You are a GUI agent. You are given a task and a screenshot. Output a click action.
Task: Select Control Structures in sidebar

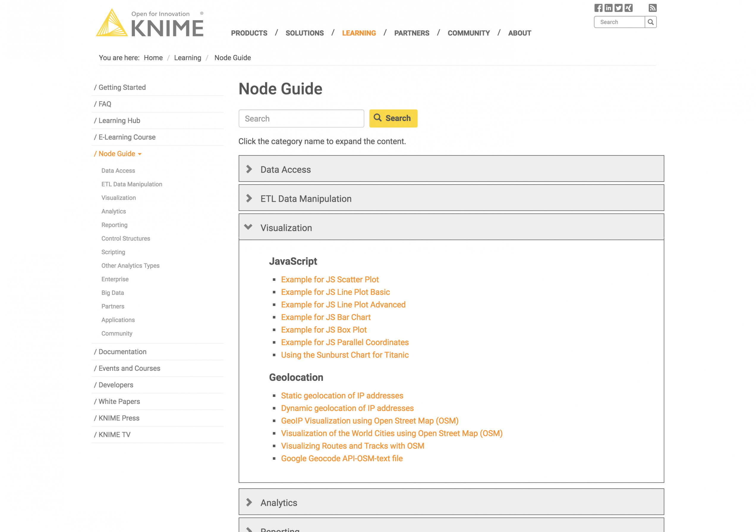125,238
